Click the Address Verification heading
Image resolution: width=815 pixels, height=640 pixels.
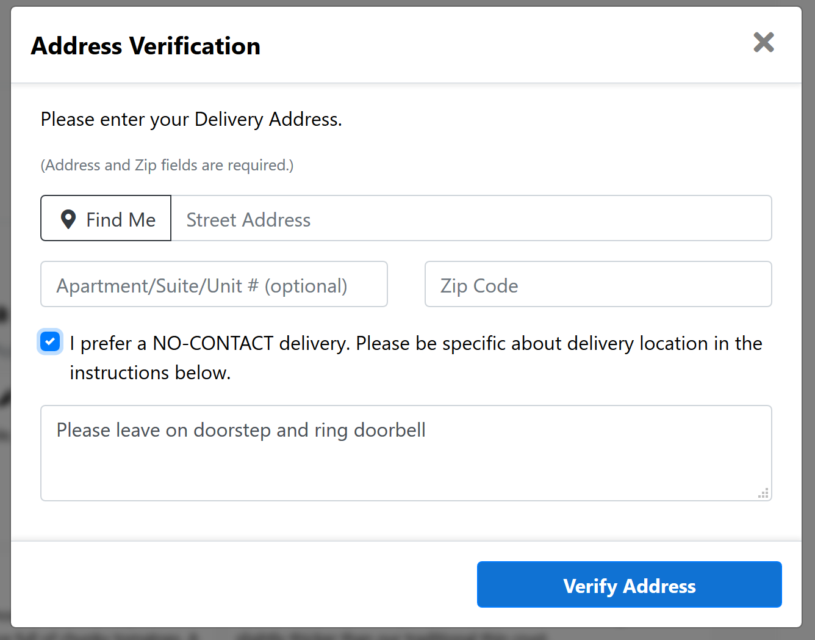(146, 46)
